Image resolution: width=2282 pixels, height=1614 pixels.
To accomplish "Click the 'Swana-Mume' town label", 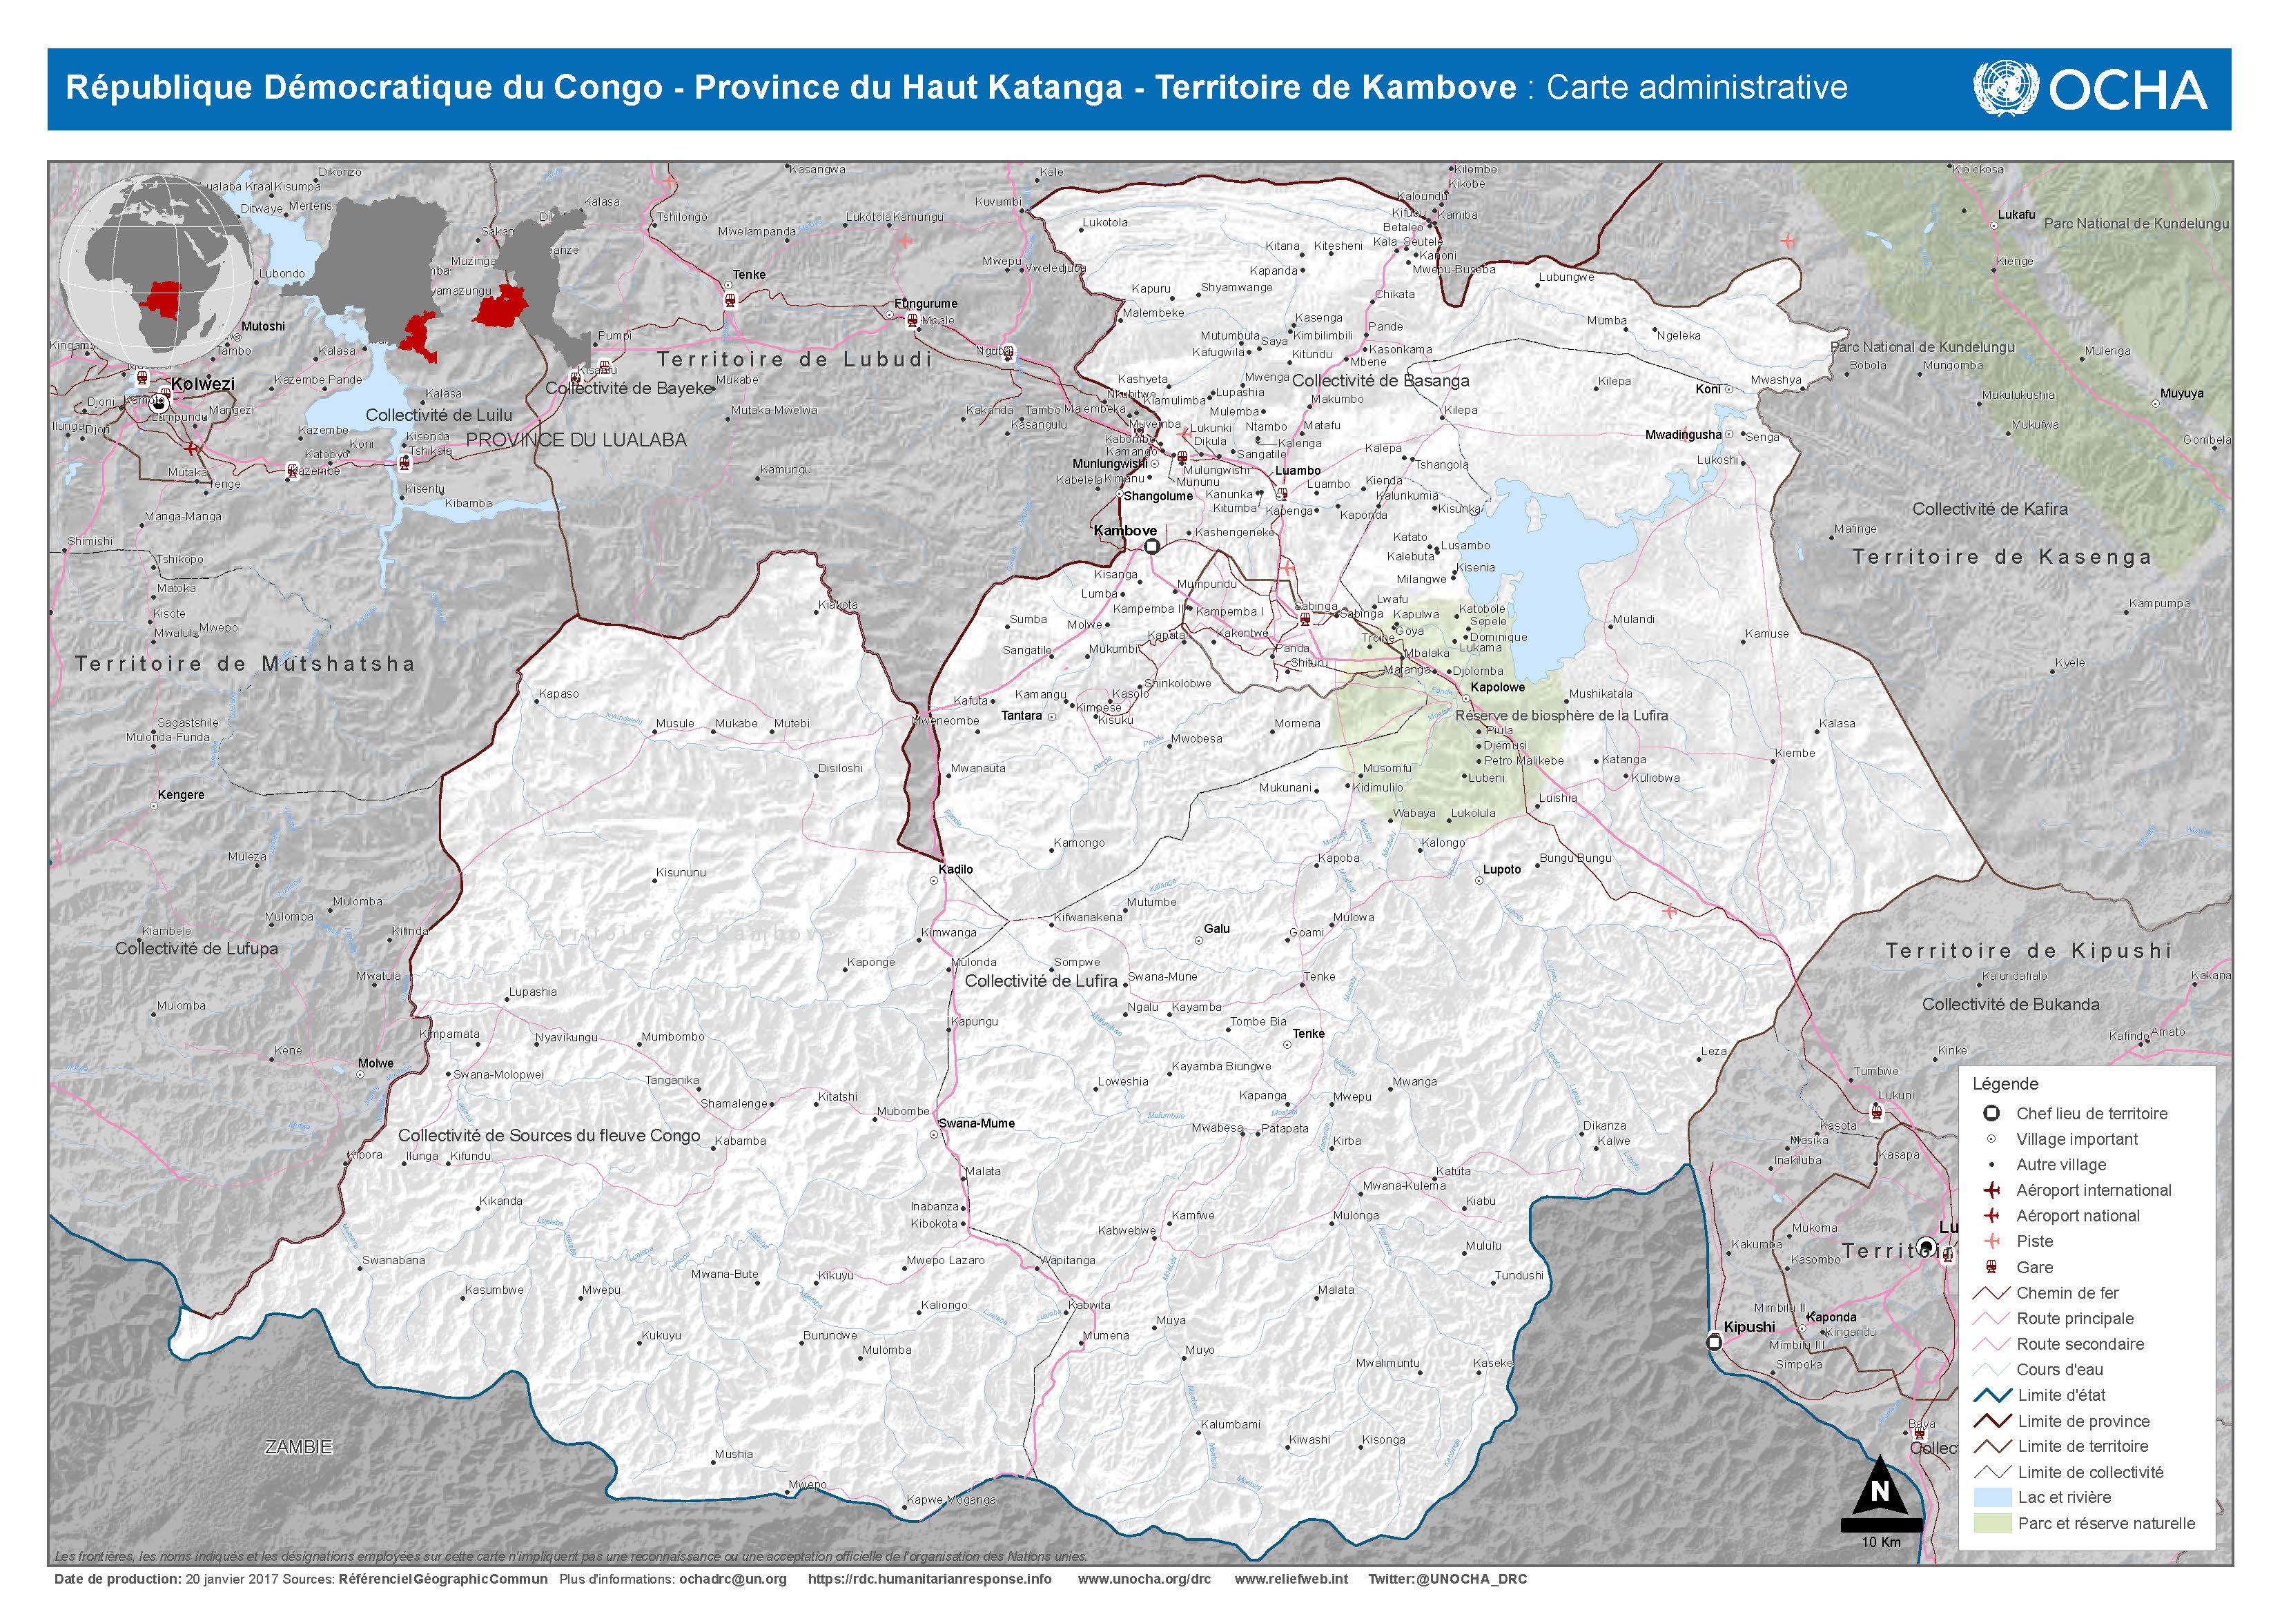I will click(x=977, y=1123).
